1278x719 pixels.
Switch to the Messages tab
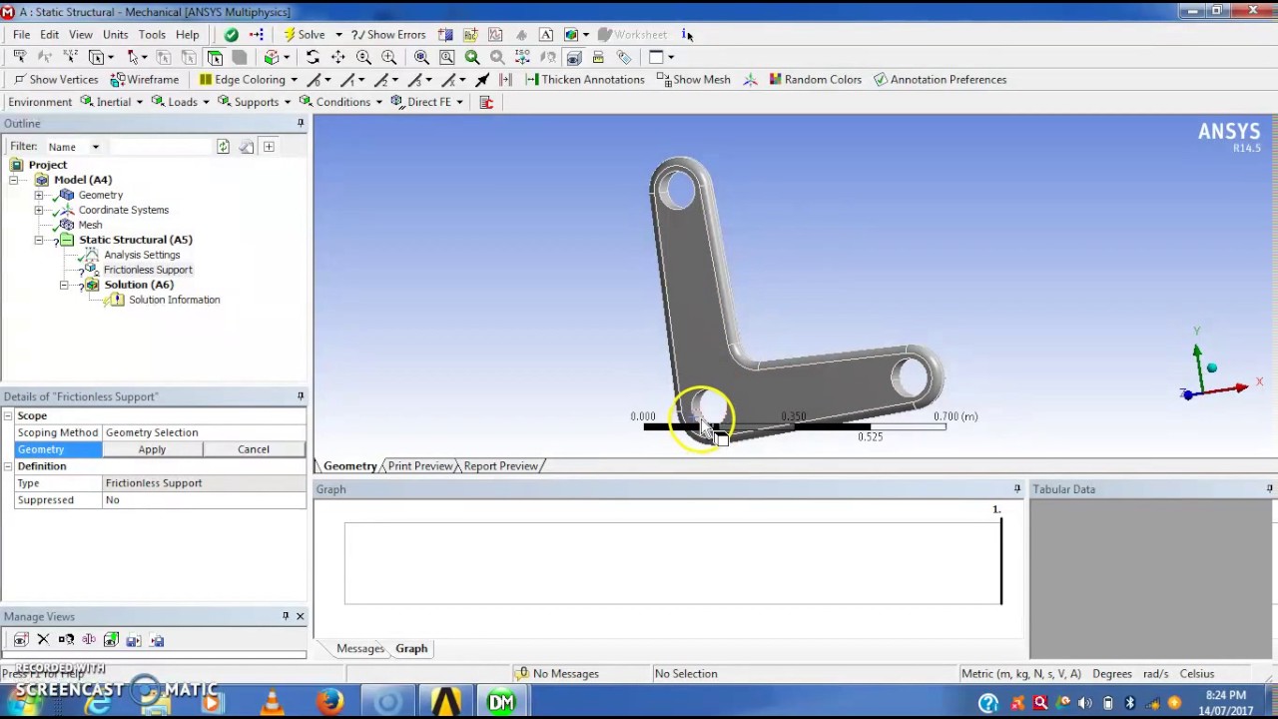[x=360, y=649]
